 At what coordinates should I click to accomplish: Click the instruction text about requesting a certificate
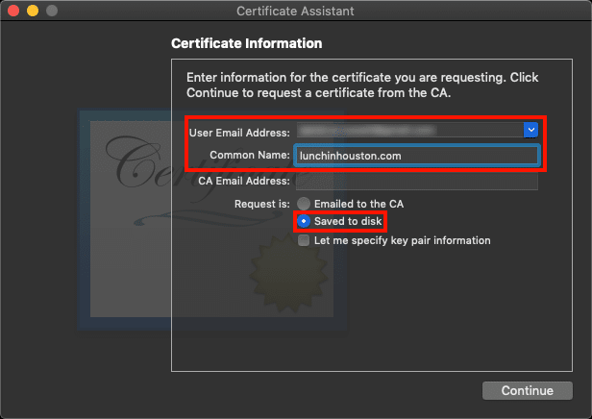360,85
